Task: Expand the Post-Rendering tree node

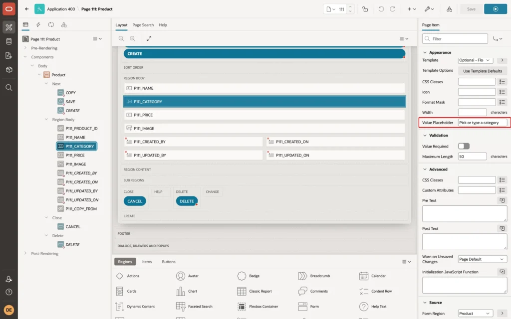Action: 25,253
